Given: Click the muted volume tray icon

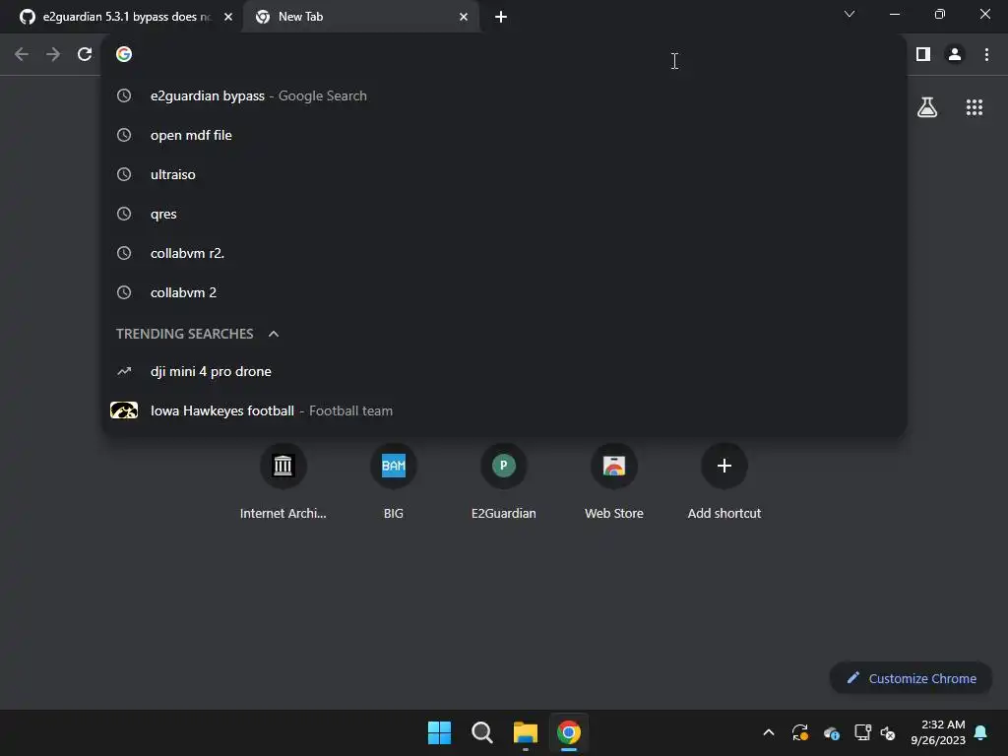Looking at the screenshot, I should (888, 732).
